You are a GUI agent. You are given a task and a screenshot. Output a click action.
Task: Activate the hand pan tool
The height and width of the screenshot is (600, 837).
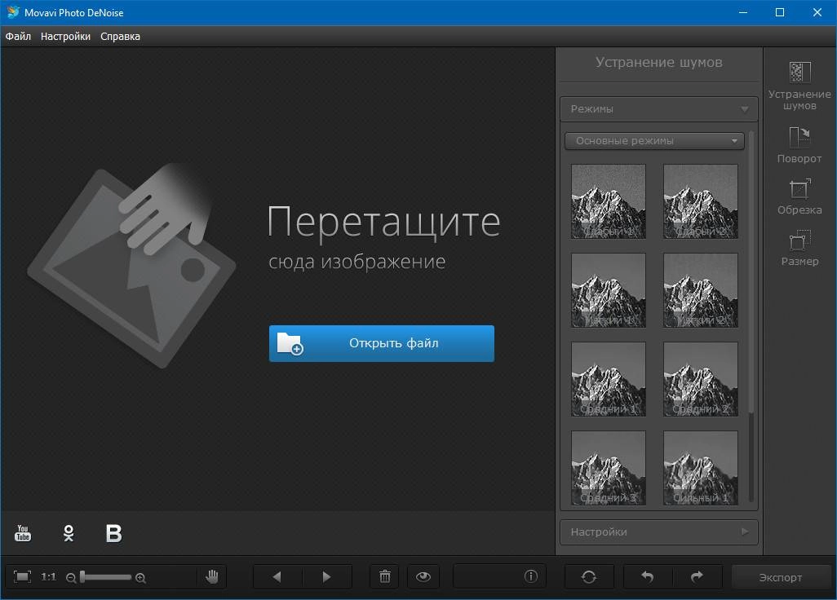pos(212,576)
